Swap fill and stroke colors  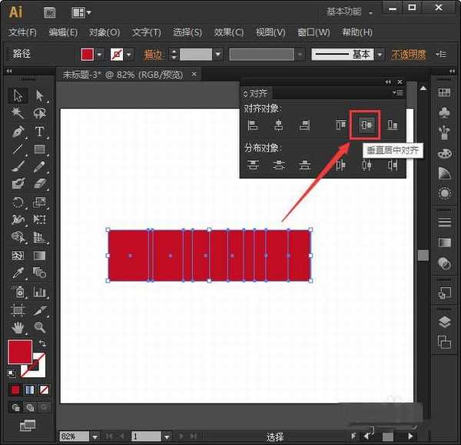[42, 343]
